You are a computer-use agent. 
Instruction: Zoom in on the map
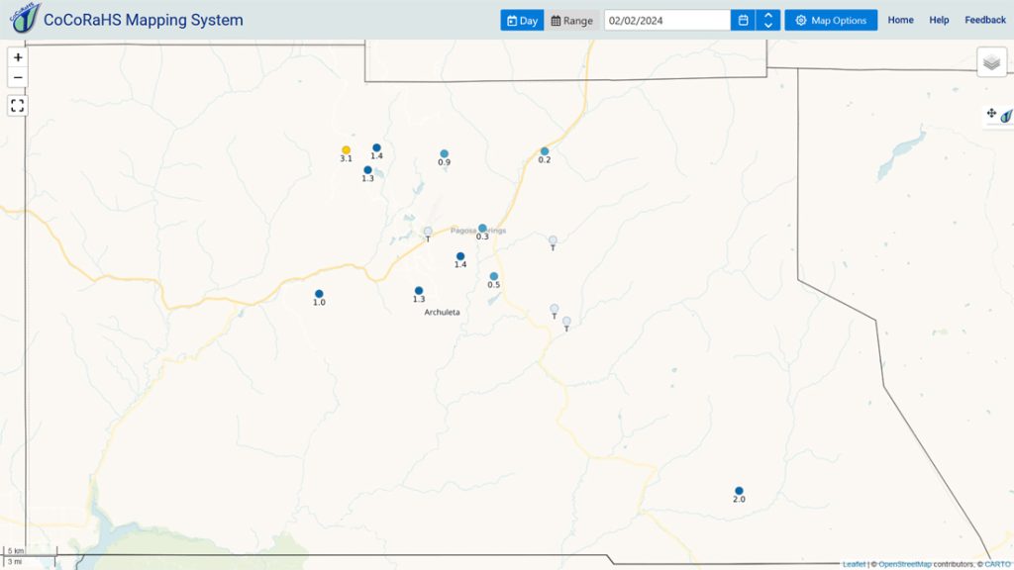[x=18, y=57]
